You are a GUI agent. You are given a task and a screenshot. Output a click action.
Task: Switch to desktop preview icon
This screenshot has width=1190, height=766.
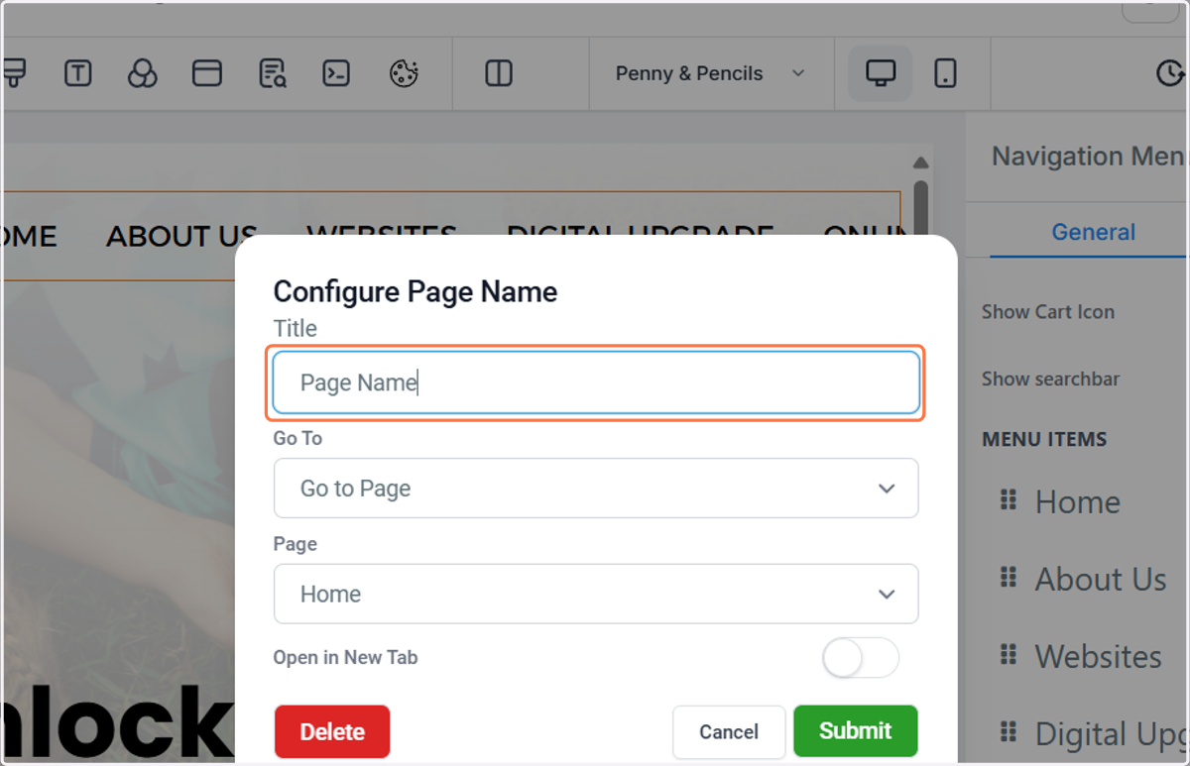click(881, 73)
